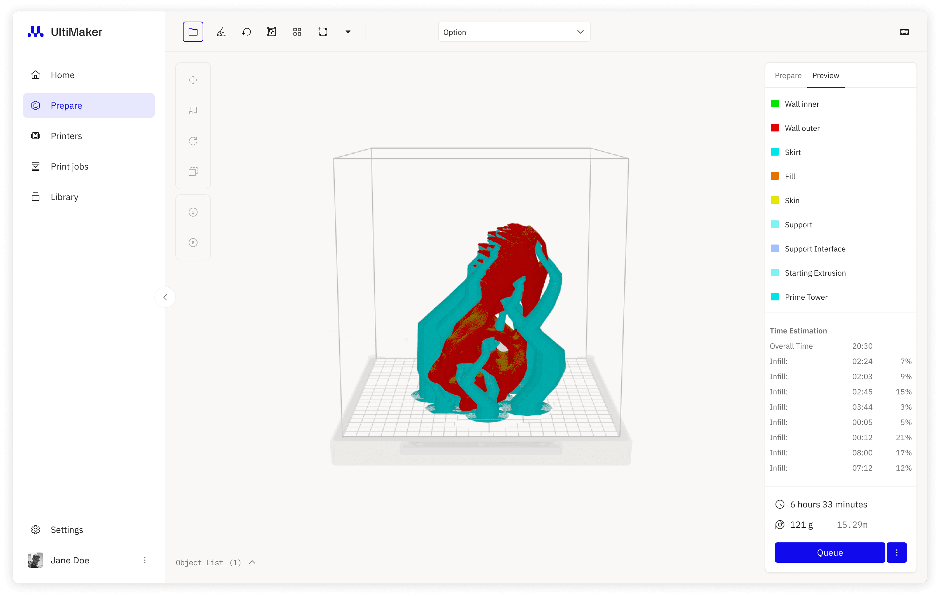
Task: Click the keyboard icon in the top right
Action: 904,32
